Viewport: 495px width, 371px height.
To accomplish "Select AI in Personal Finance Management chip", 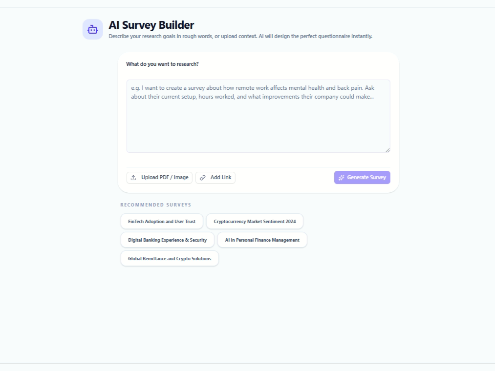I will point(262,240).
